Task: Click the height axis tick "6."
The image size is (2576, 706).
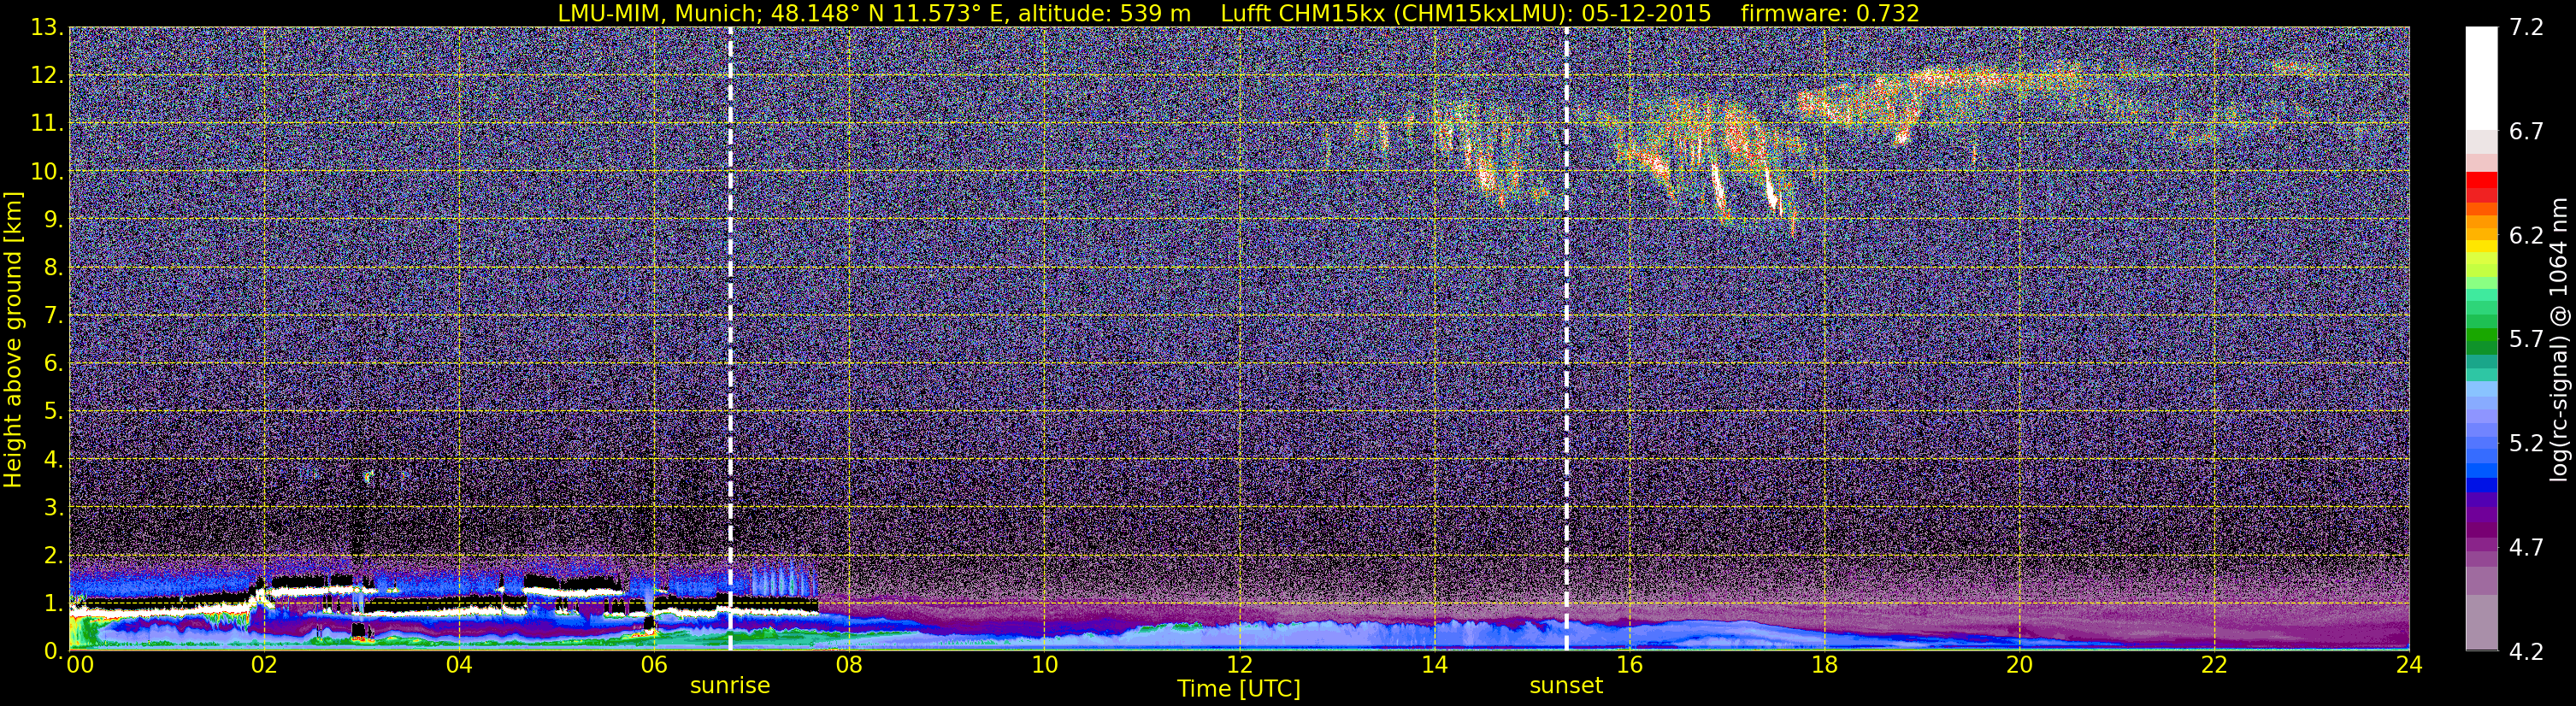Action: click(x=54, y=363)
